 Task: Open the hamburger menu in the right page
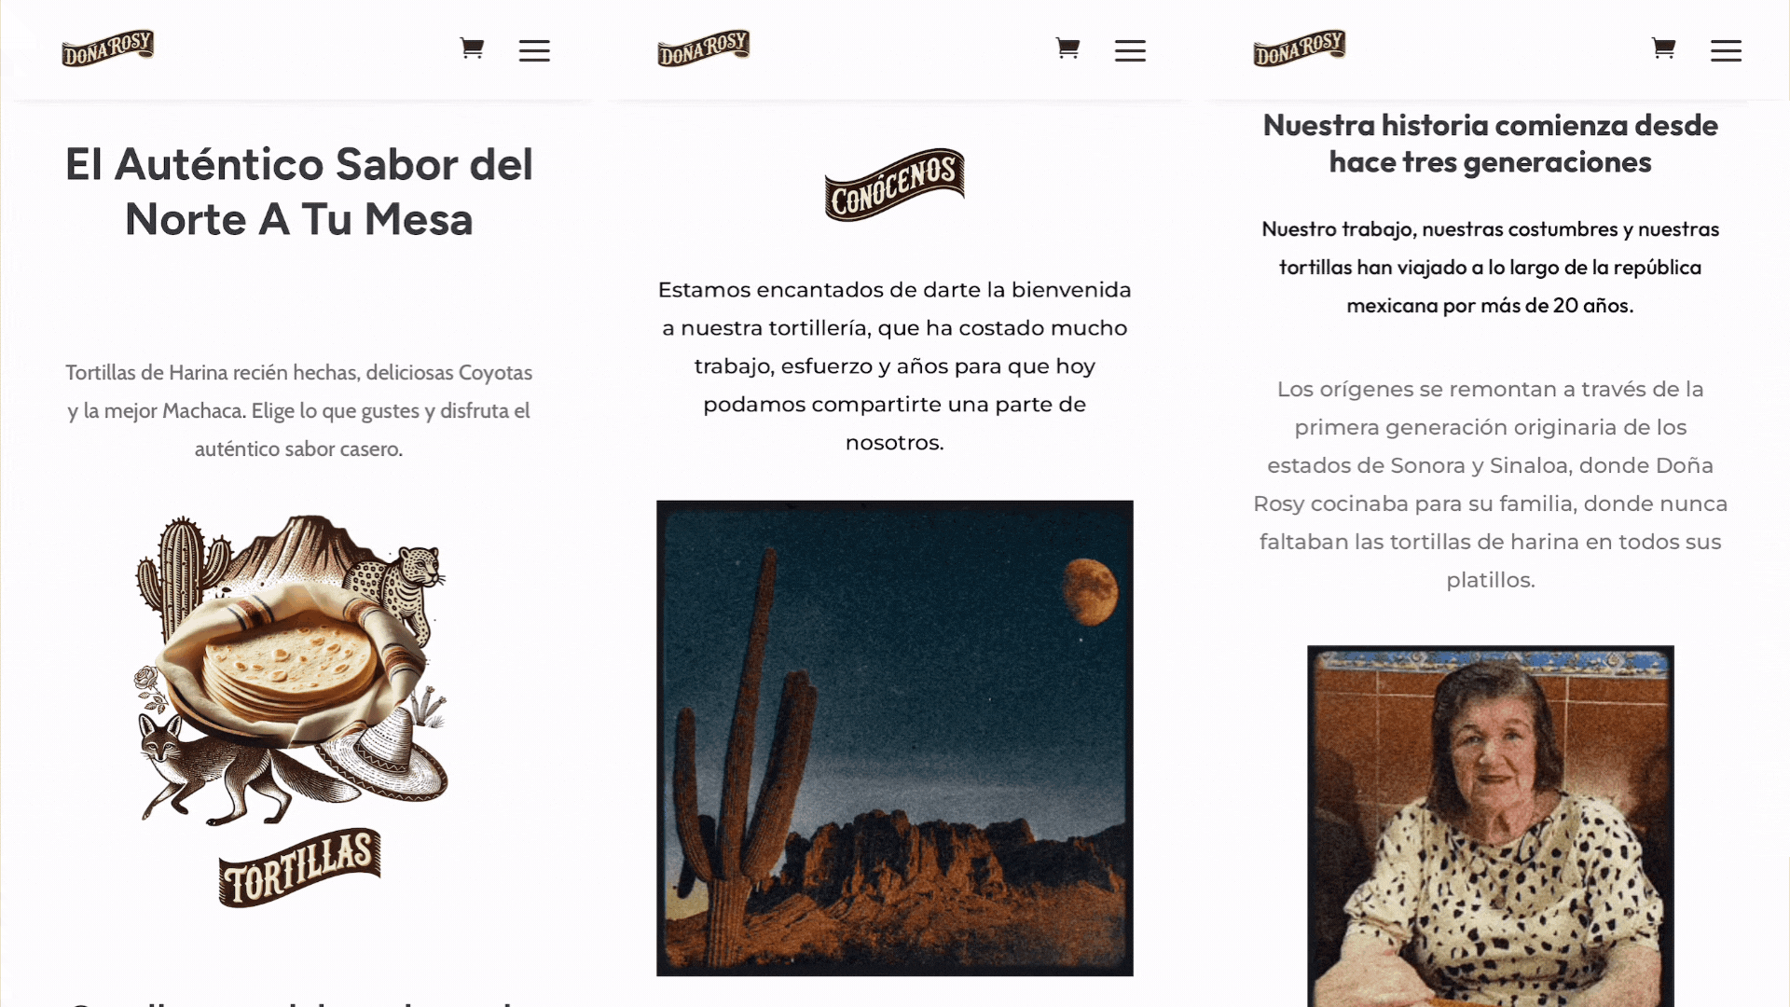[x=1726, y=50]
